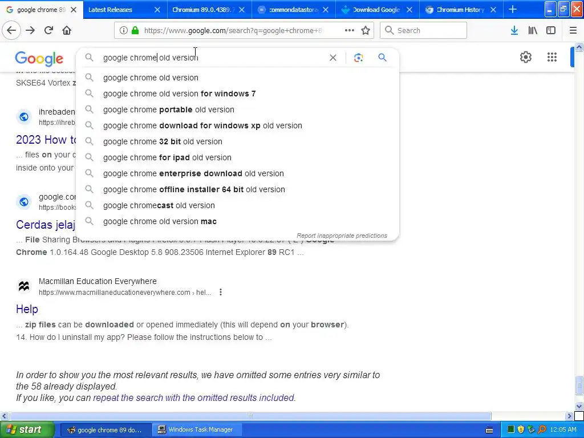Open the Windows start menu
The height and width of the screenshot is (438, 584).
pos(27,430)
